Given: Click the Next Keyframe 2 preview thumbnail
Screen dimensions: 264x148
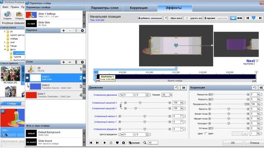Looking at the screenshot, I should pyautogui.click(x=236, y=44).
